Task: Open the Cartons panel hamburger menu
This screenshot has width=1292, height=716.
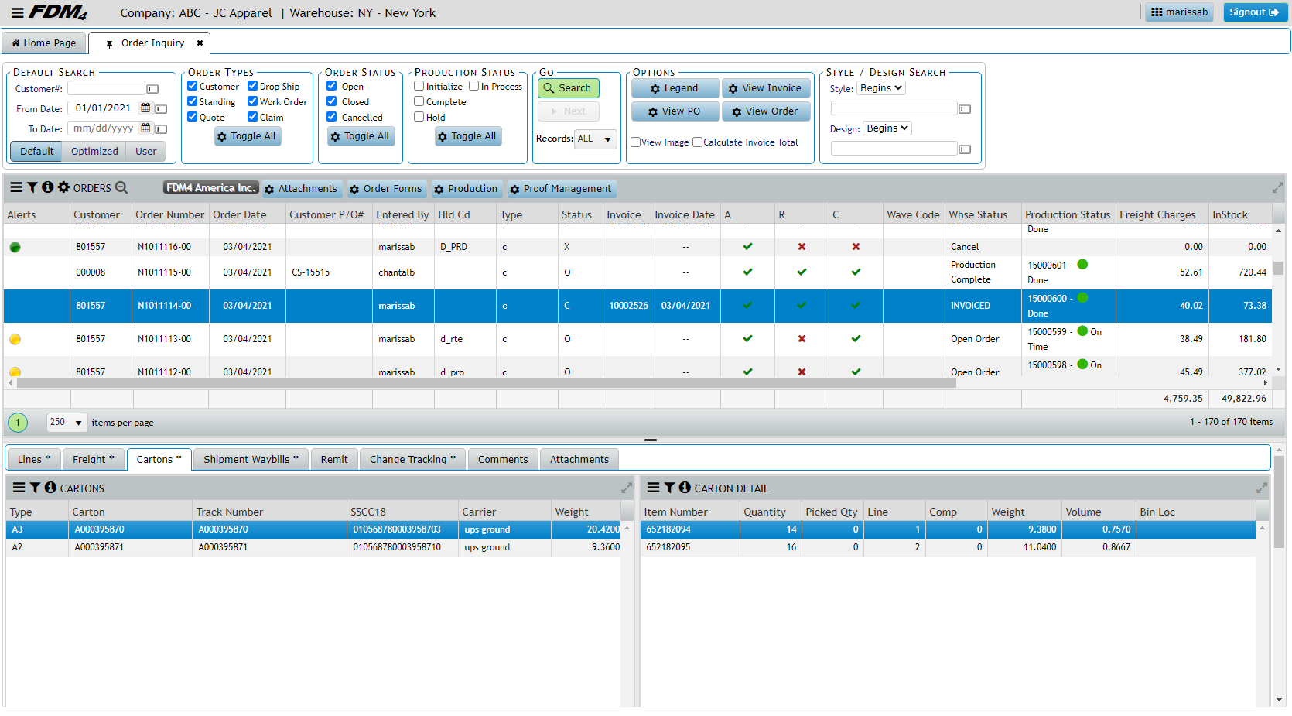Action: [x=19, y=488]
